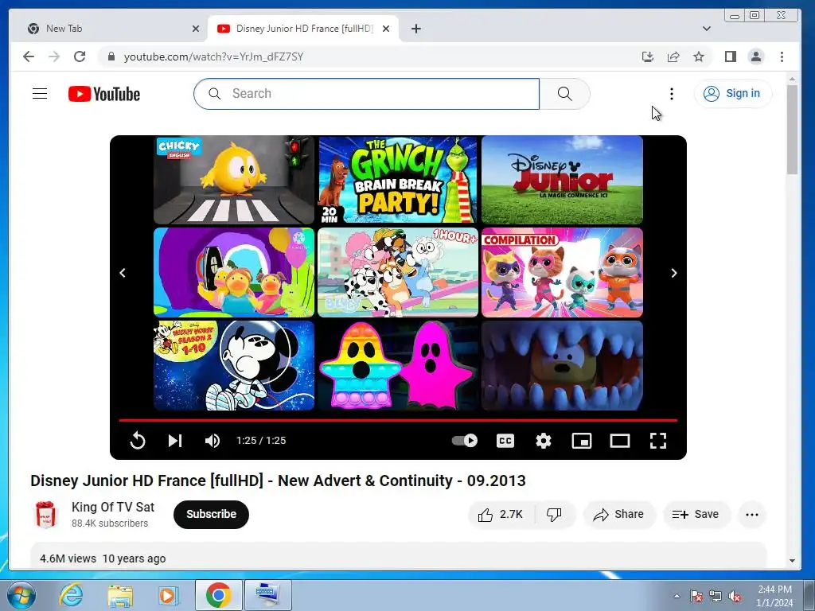
Task: Open more actions ellipsis under video
Action: [751, 515]
